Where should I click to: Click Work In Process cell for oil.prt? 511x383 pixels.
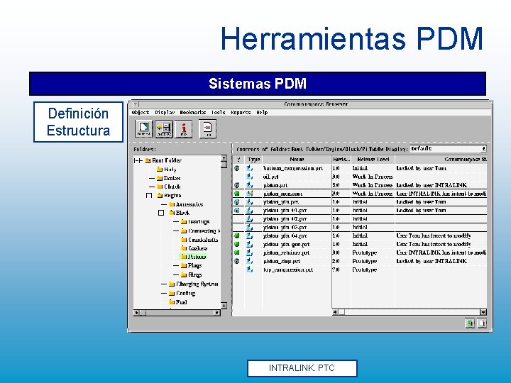click(373, 177)
